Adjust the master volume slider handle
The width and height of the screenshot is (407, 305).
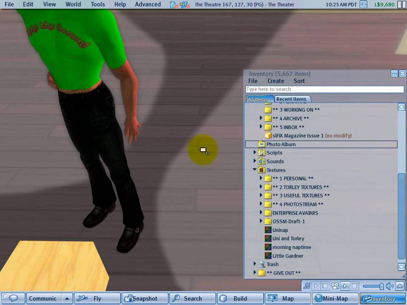(x=382, y=286)
